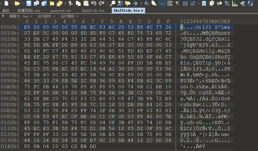The image size is (258, 151).
Task: Open the checksum sigma-check tool
Action: tap(243, 3)
